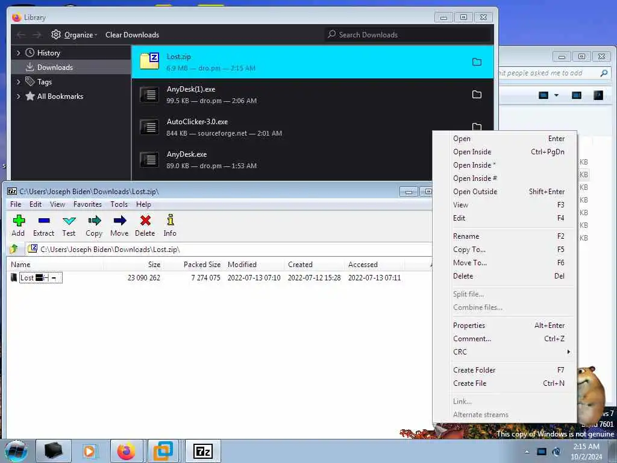Show hidden tray icons arrow
The width and height of the screenshot is (617, 463).
[527, 452]
